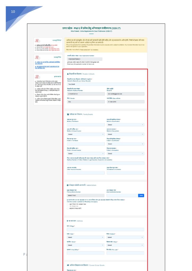192x271 pixels.
Task: Focus the Legal Guardian Aadhaar Number input
Action: pyautogui.click(x=106, y=163)
